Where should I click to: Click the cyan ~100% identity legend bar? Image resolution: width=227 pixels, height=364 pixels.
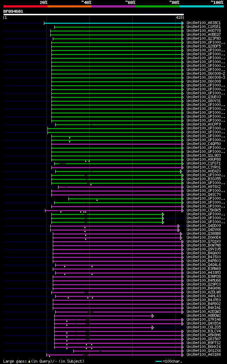201,6
